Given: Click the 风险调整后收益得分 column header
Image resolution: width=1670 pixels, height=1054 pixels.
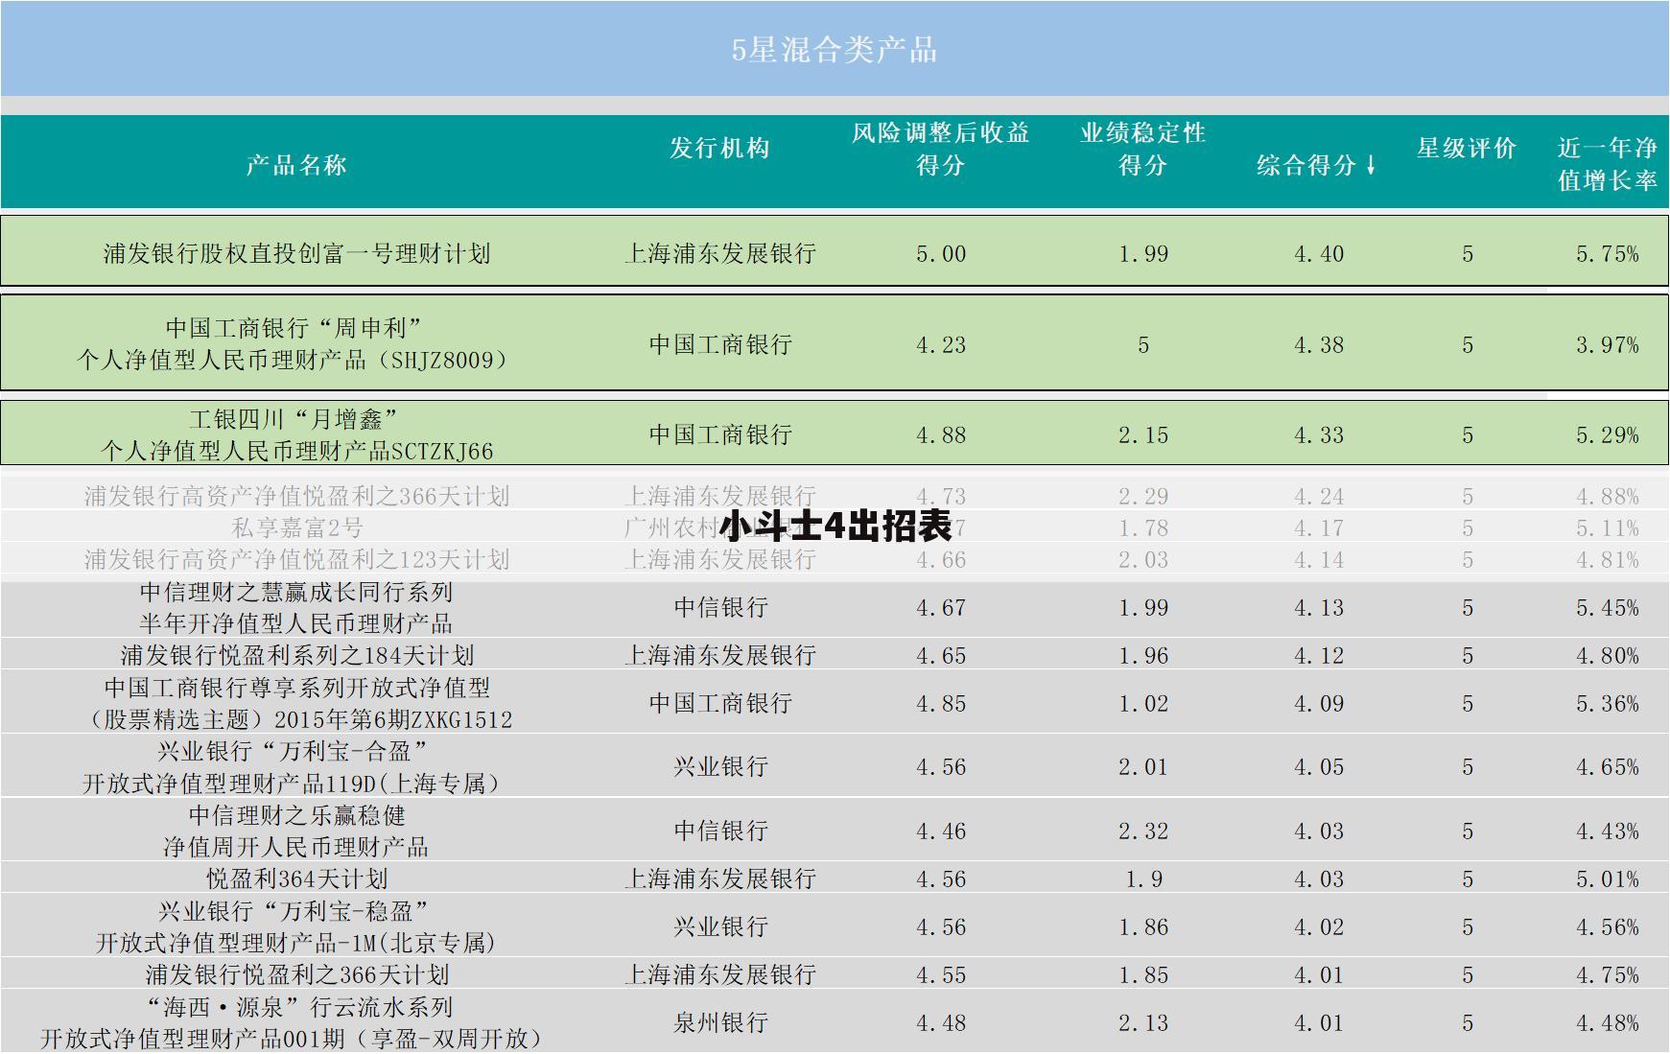Looking at the screenshot, I should [940, 149].
